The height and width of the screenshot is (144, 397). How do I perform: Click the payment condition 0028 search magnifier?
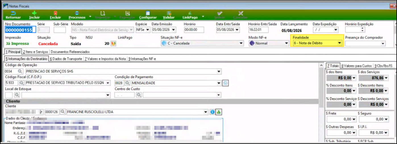[x=128, y=83]
